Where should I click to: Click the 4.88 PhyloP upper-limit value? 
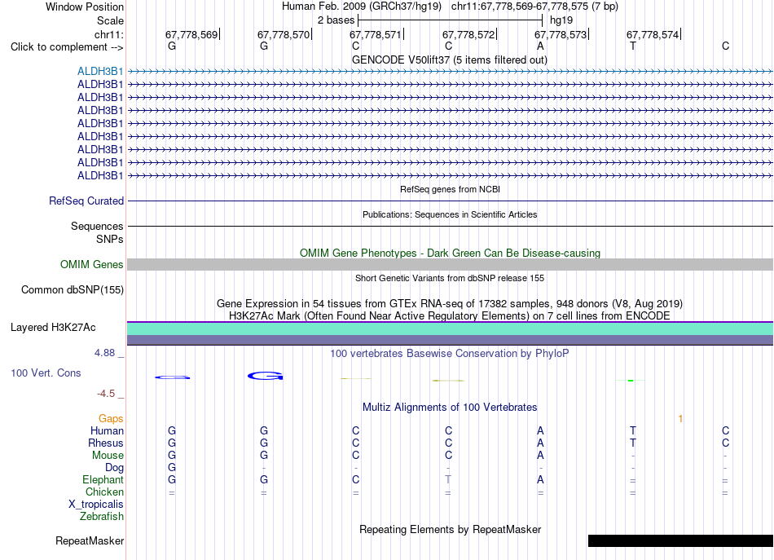click(x=104, y=353)
